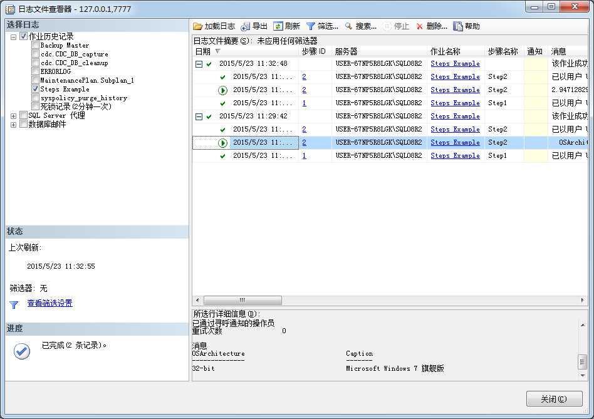
Task: Uncheck the Steps Example checkbox
Action: (x=35, y=89)
